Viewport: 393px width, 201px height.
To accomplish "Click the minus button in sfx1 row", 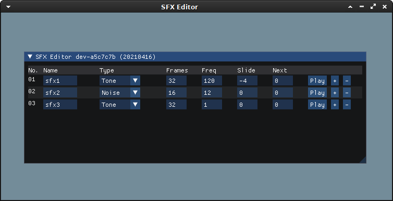I will (347, 81).
